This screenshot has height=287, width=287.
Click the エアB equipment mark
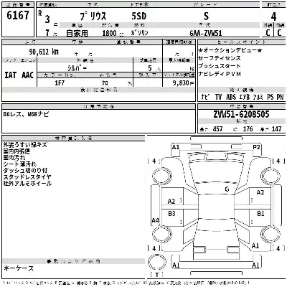pos(245,97)
